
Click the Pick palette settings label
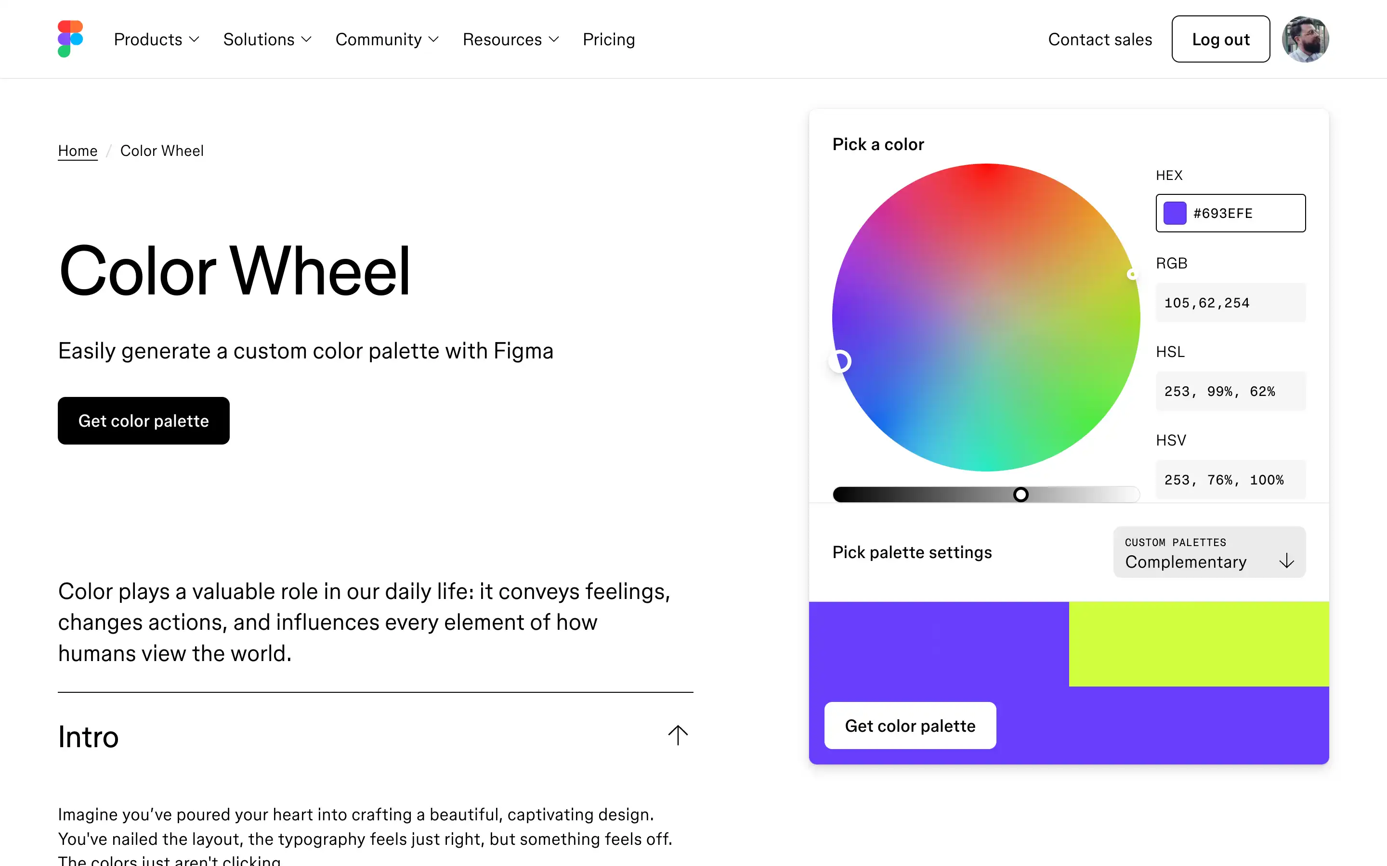pyautogui.click(x=912, y=552)
